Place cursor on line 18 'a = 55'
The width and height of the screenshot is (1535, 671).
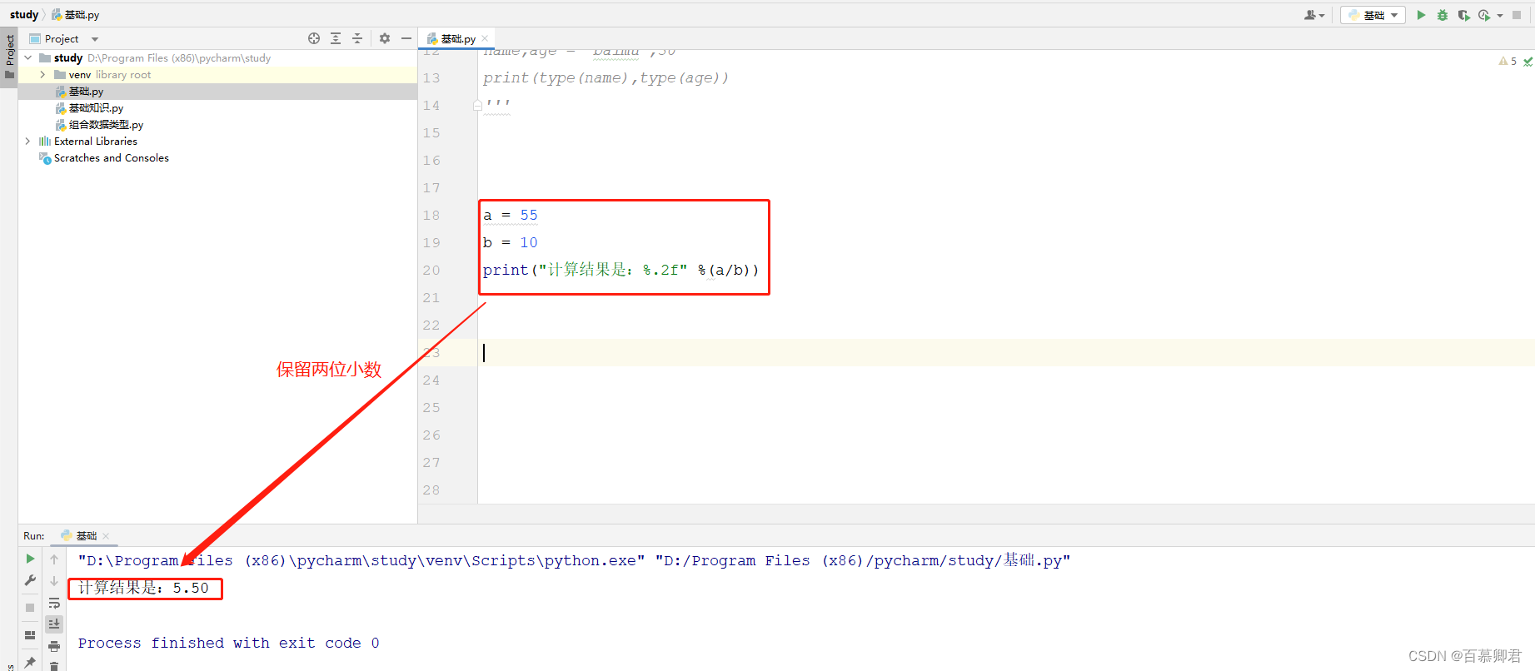(x=511, y=215)
